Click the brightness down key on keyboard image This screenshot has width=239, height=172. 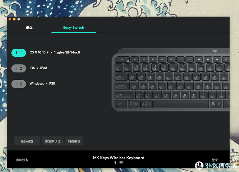pyautogui.click(x=135, y=59)
